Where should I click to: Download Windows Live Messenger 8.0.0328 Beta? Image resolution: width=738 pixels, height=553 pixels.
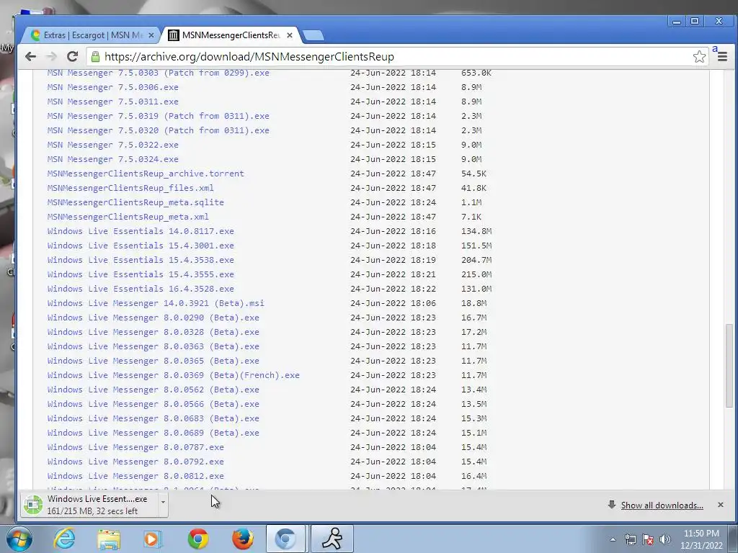pyautogui.click(x=154, y=332)
